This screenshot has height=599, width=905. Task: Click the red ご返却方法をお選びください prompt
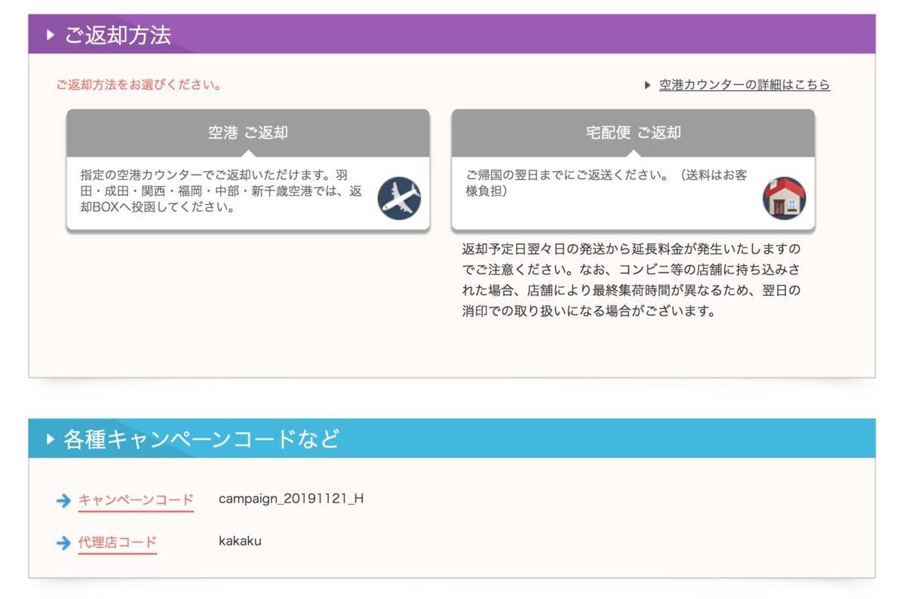(139, 85)
